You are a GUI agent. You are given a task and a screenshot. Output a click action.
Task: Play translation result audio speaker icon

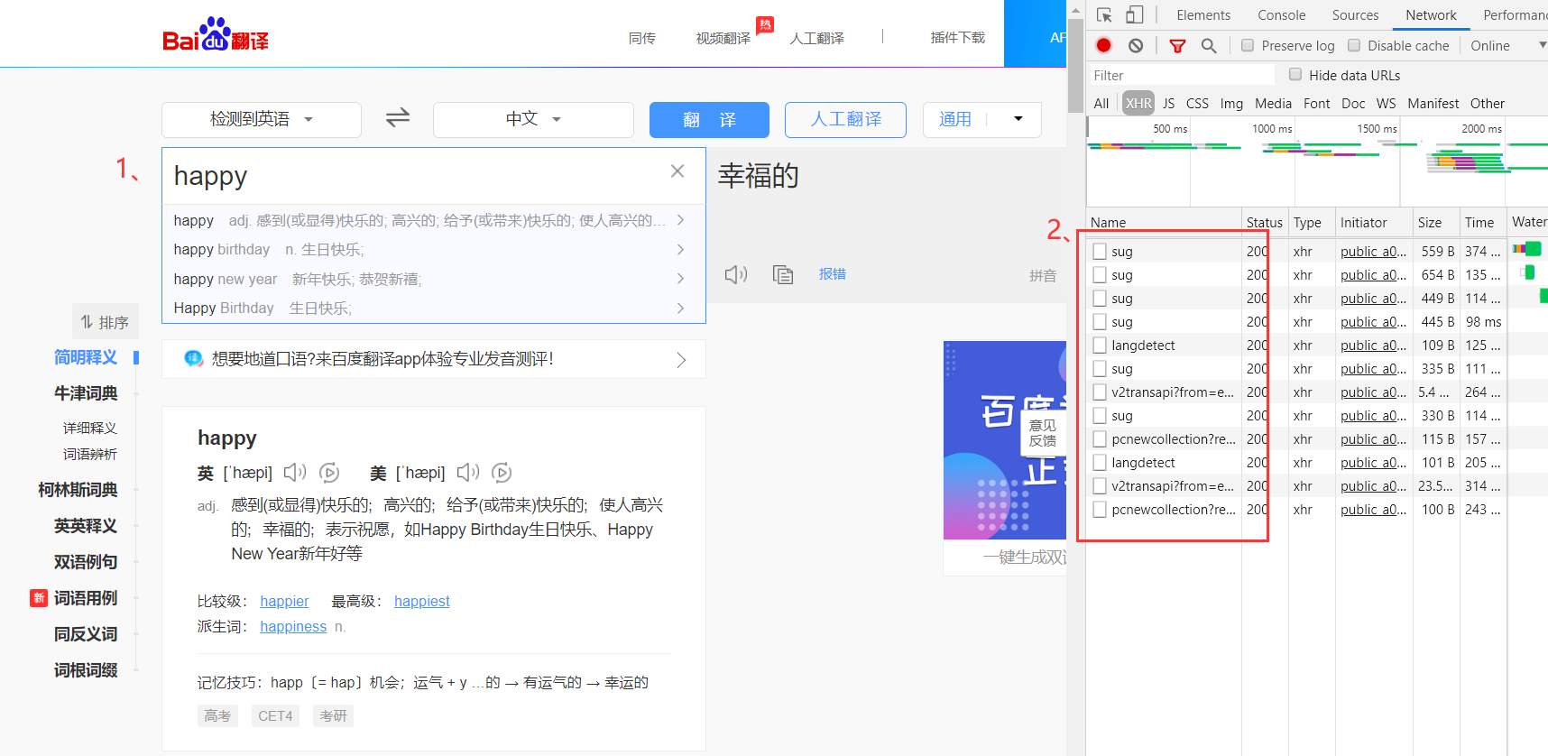click(x=736, y=274)
